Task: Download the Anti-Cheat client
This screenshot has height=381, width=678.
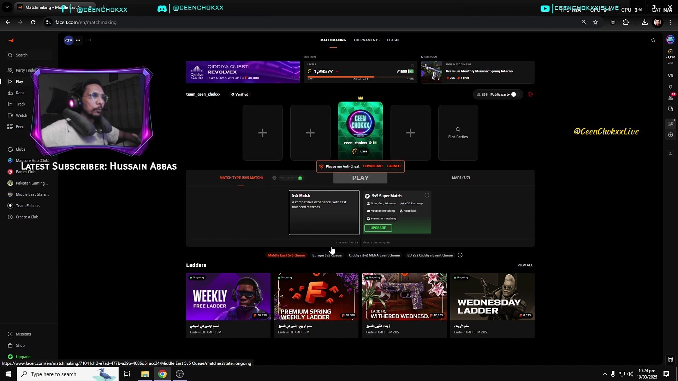Action: (373, 166)
